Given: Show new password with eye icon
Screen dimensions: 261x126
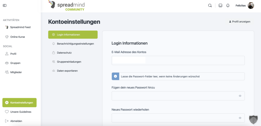Looking at the screenshot, I should tap(240, 96).
